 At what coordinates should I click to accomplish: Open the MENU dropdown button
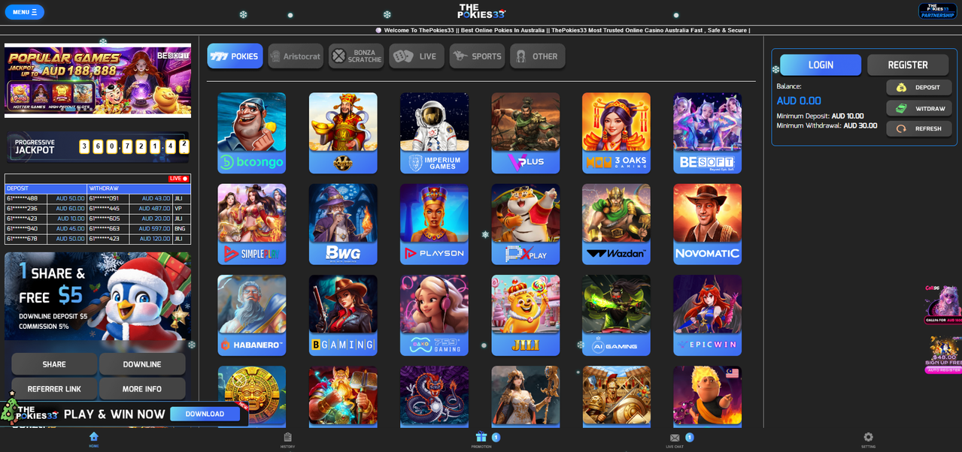24,12
